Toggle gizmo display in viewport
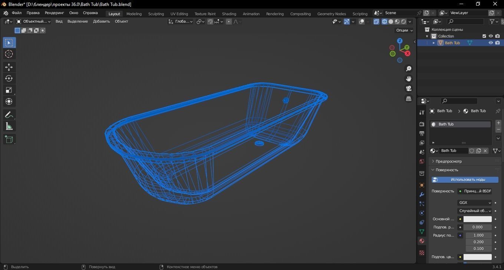The image size is (504, 270). click(346, 22)
